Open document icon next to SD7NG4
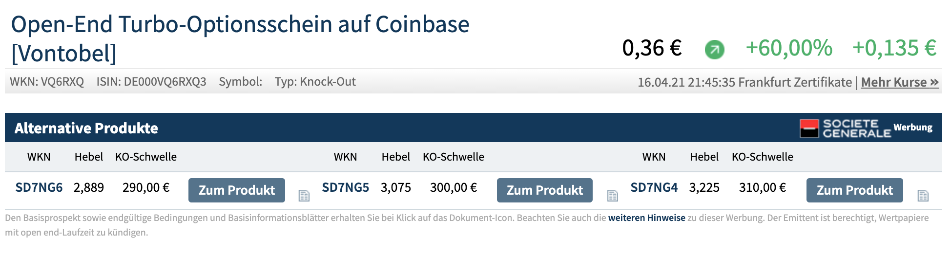 point(923,196)
